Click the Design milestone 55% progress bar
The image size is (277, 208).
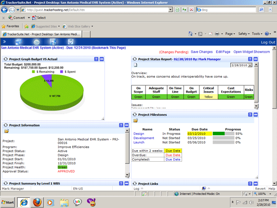pos(224,134)
